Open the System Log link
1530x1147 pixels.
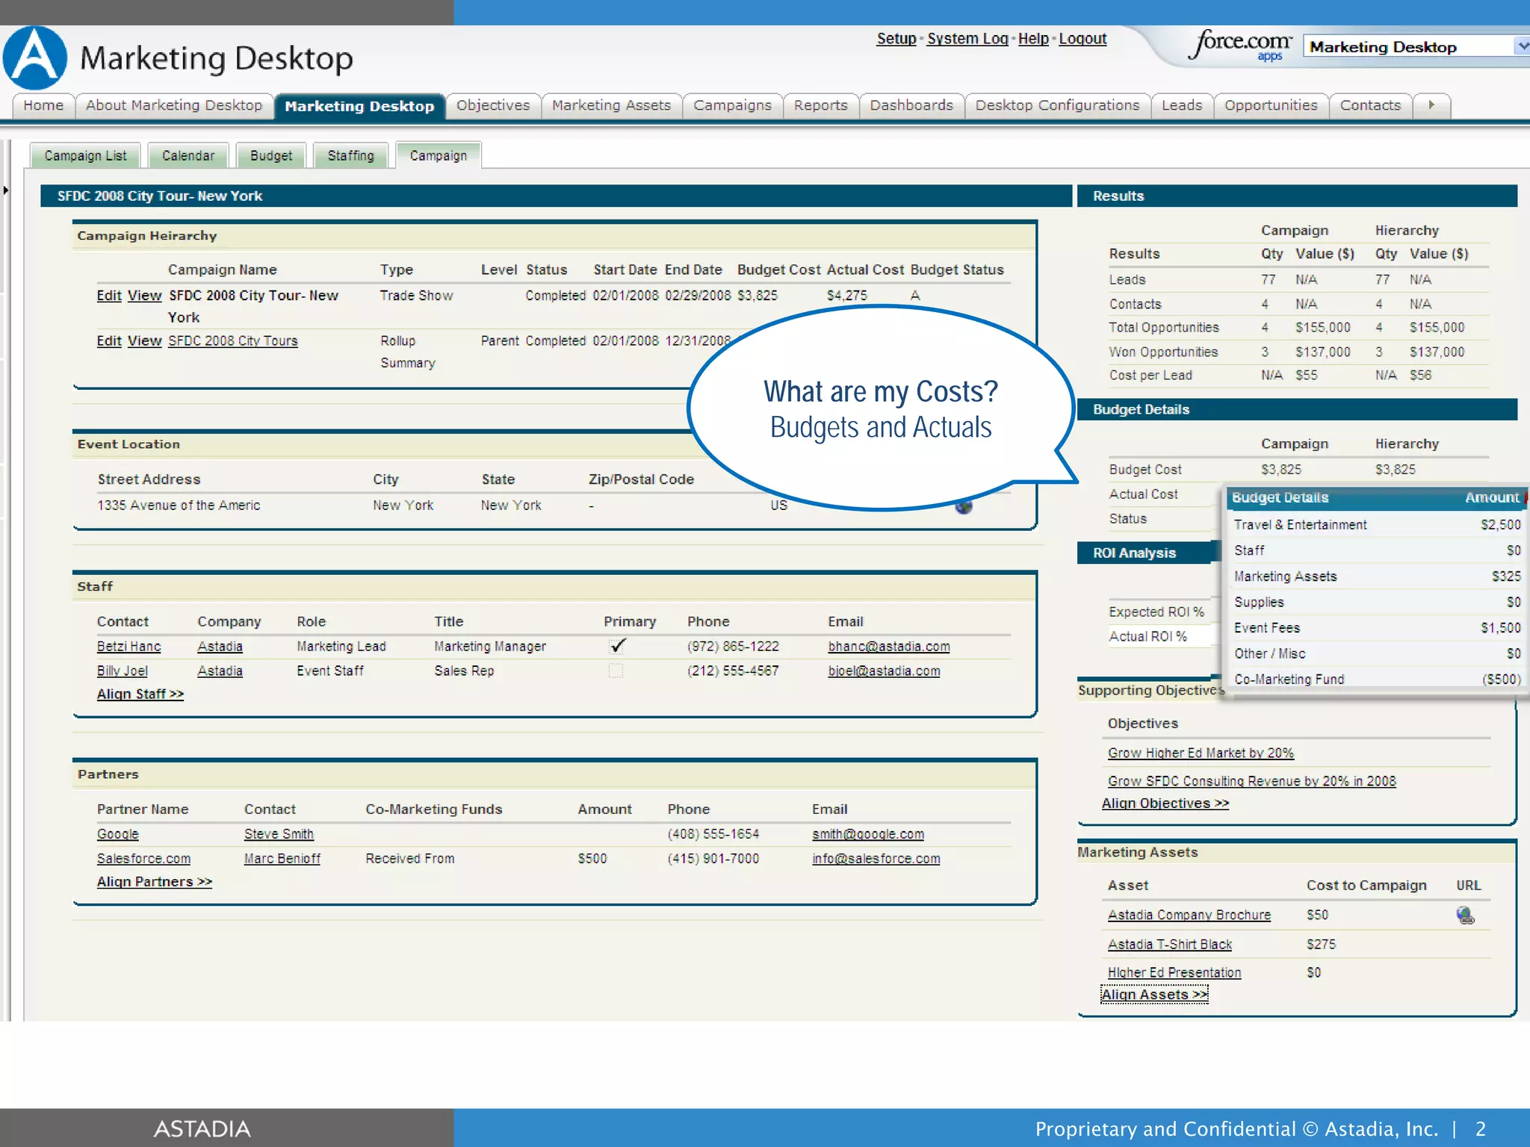pyautogui.click(x=967, y=39)
